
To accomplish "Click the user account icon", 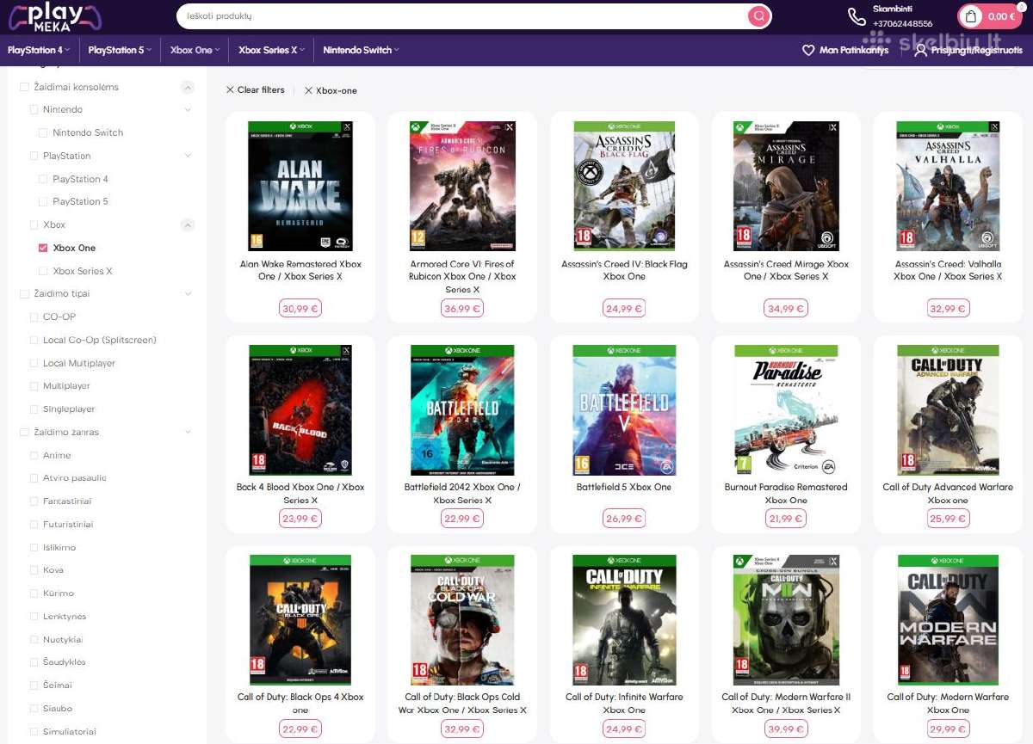I will point(920,51).
